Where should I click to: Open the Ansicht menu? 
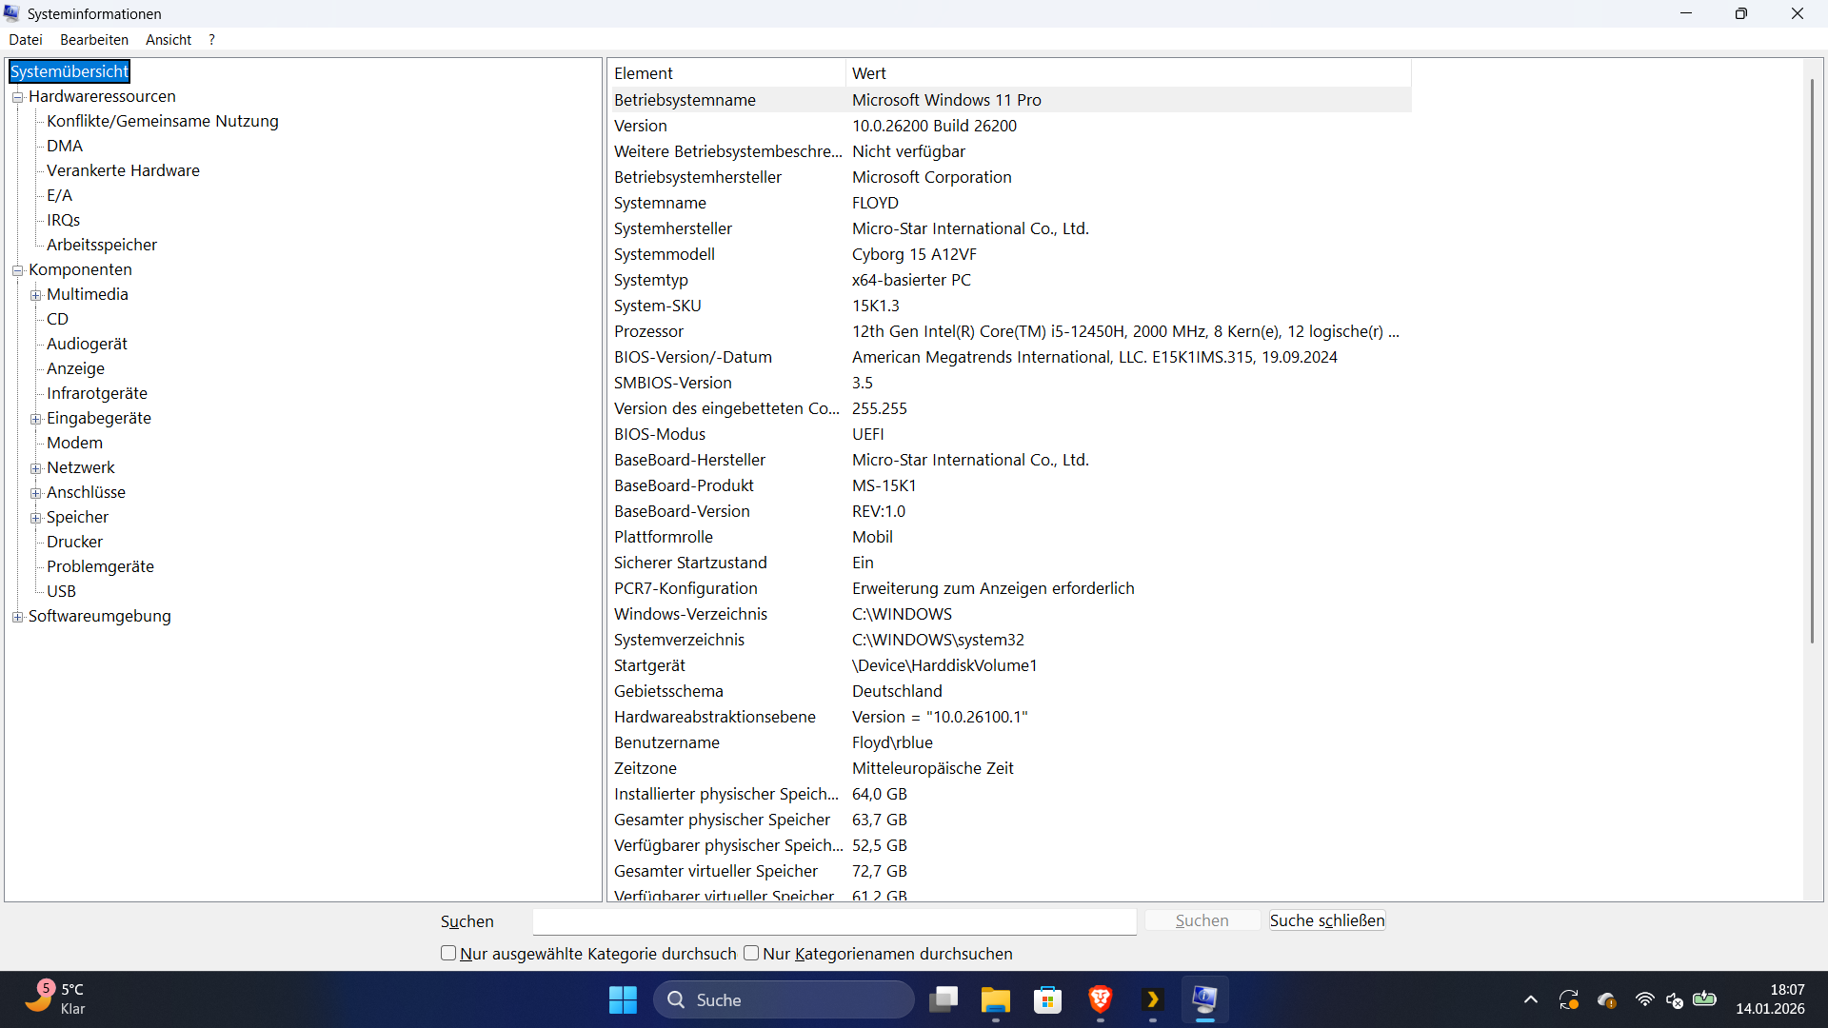coord(169,39)
